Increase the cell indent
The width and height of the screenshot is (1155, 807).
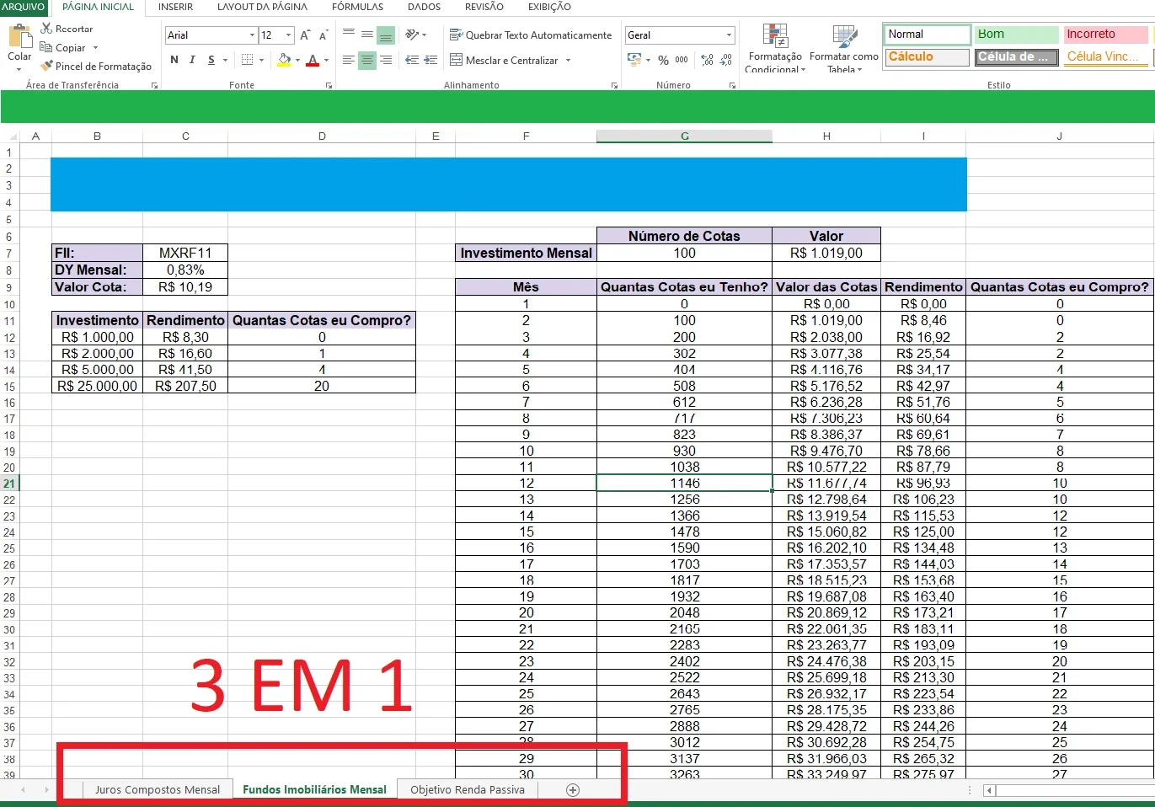(x=430, y=60)
